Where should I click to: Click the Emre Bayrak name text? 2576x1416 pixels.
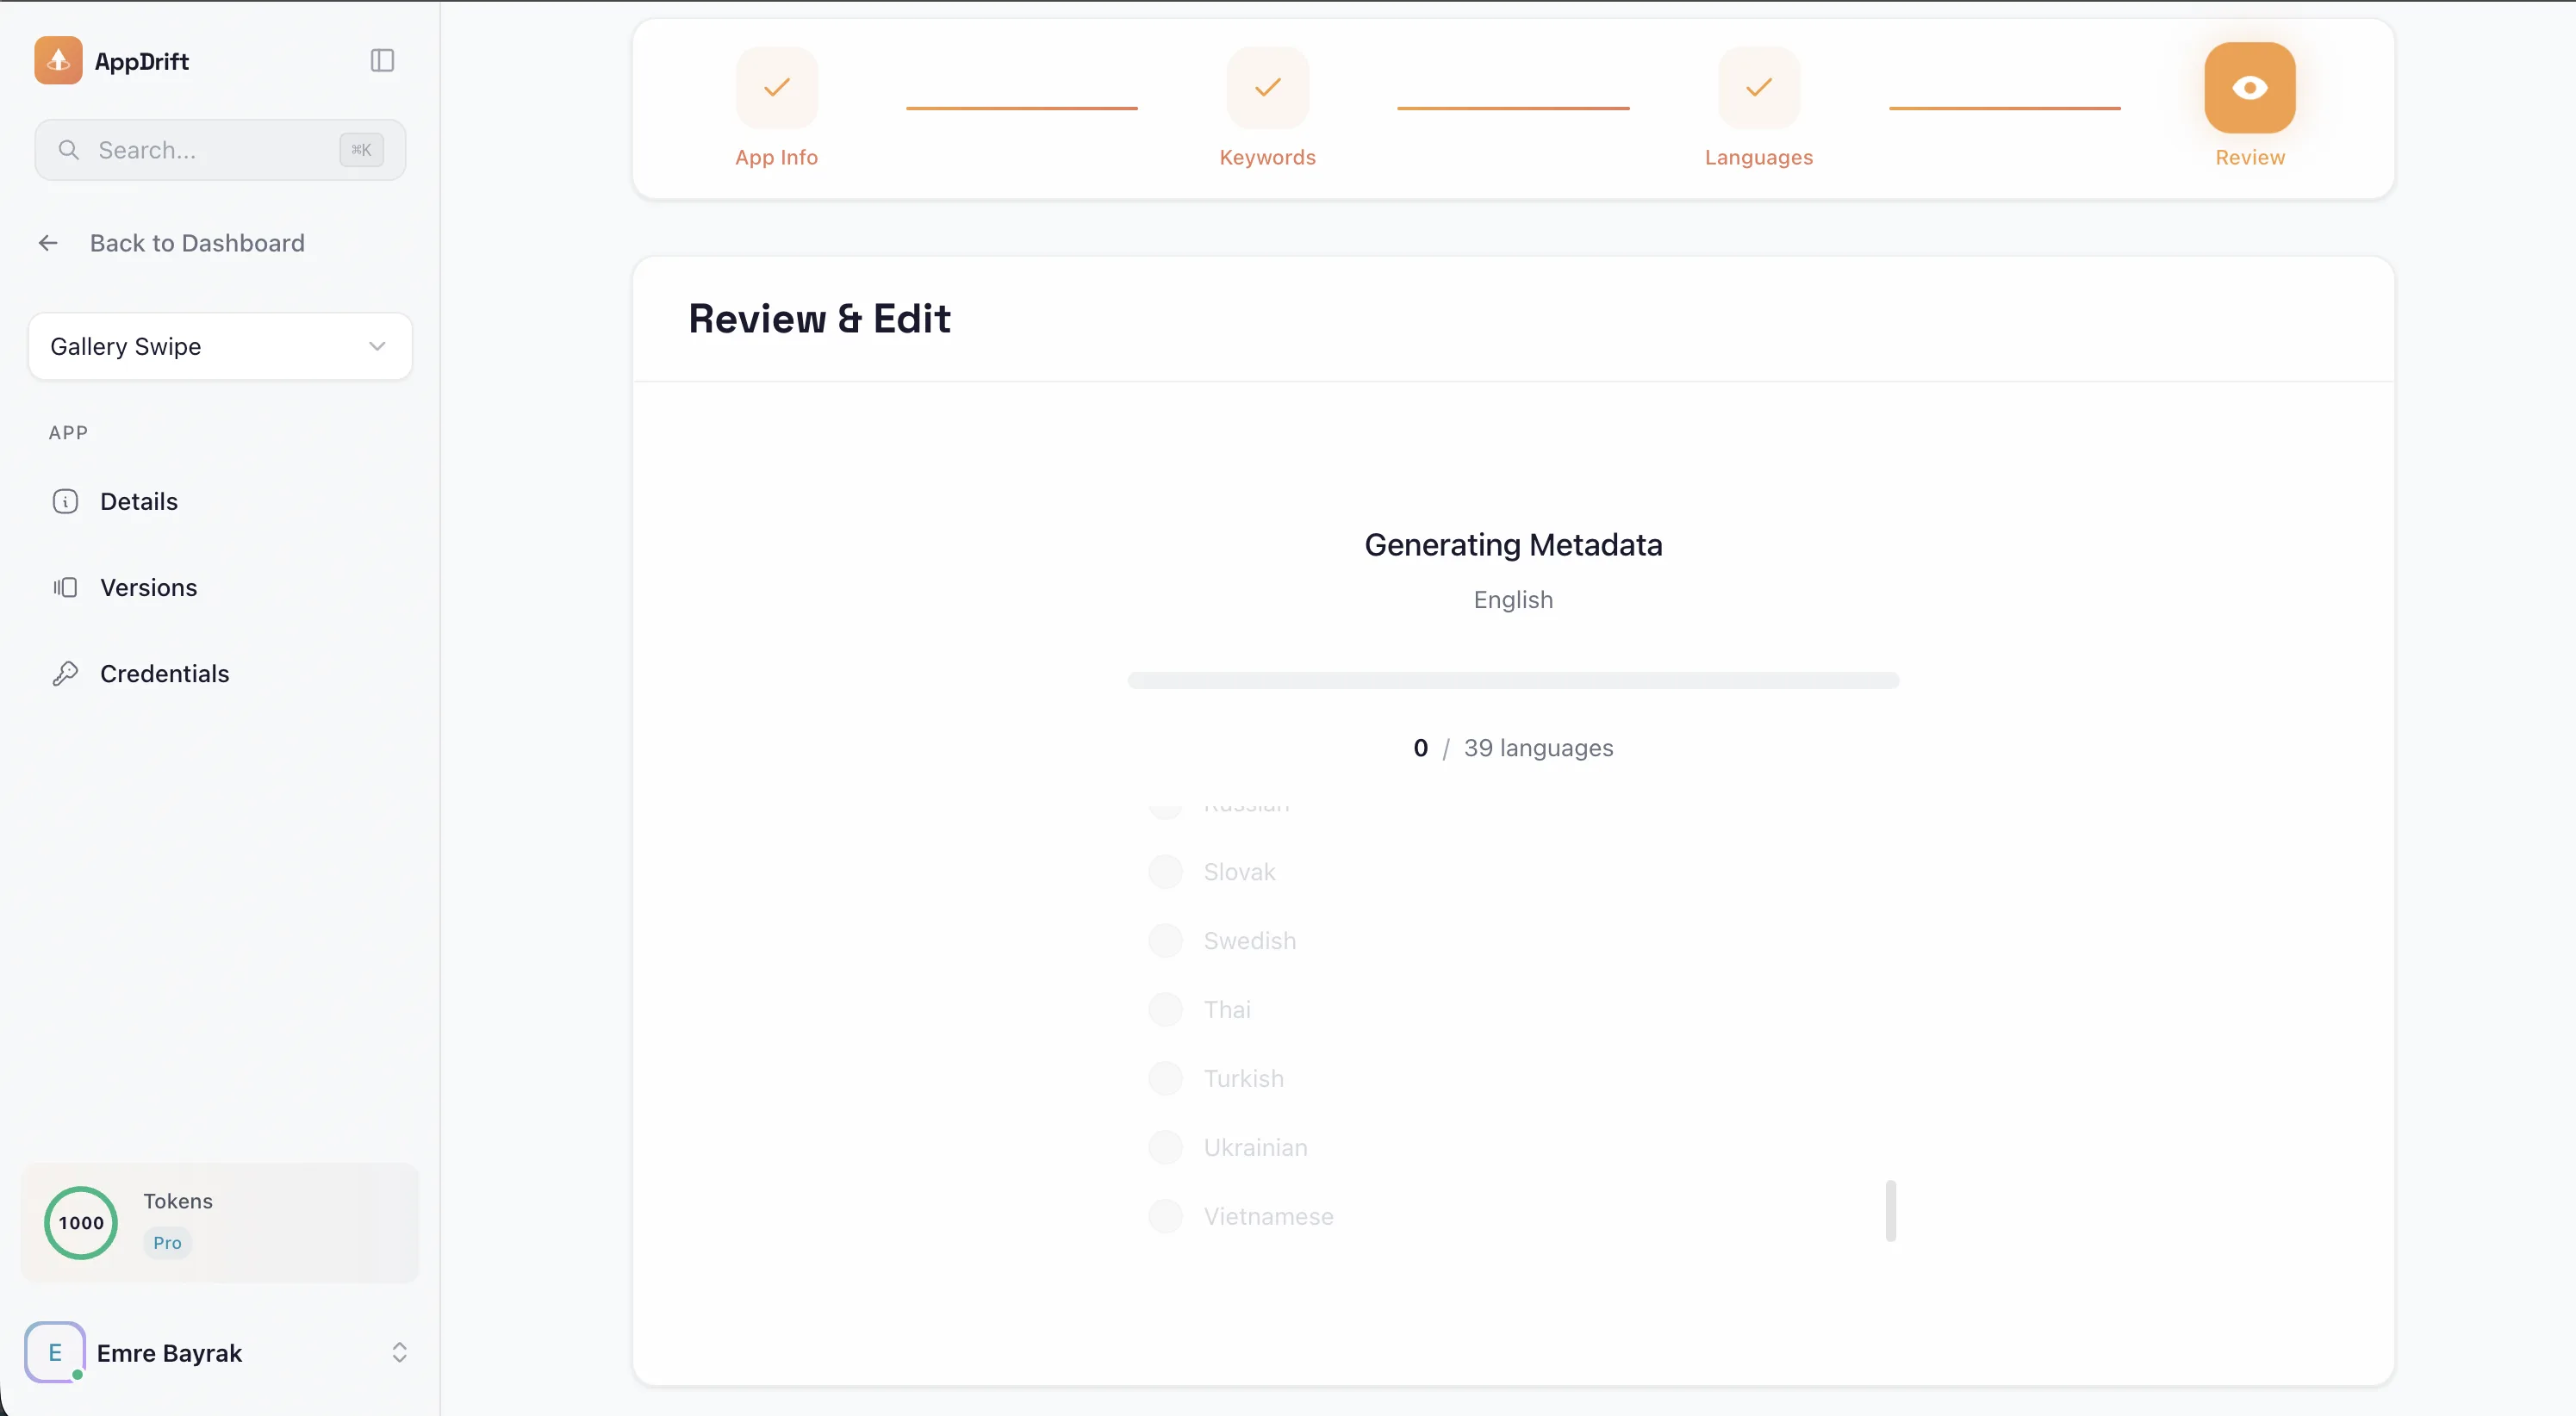(170, 1353)
